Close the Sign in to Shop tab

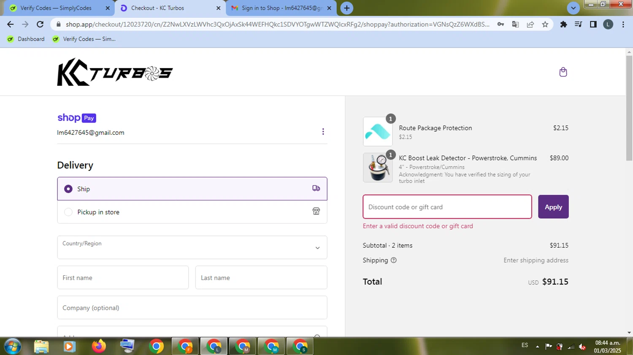329,8
